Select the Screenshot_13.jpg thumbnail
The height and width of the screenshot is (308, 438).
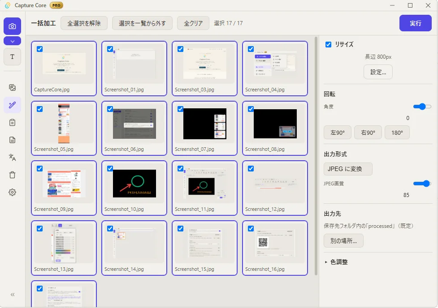click(x=64, y=243)
